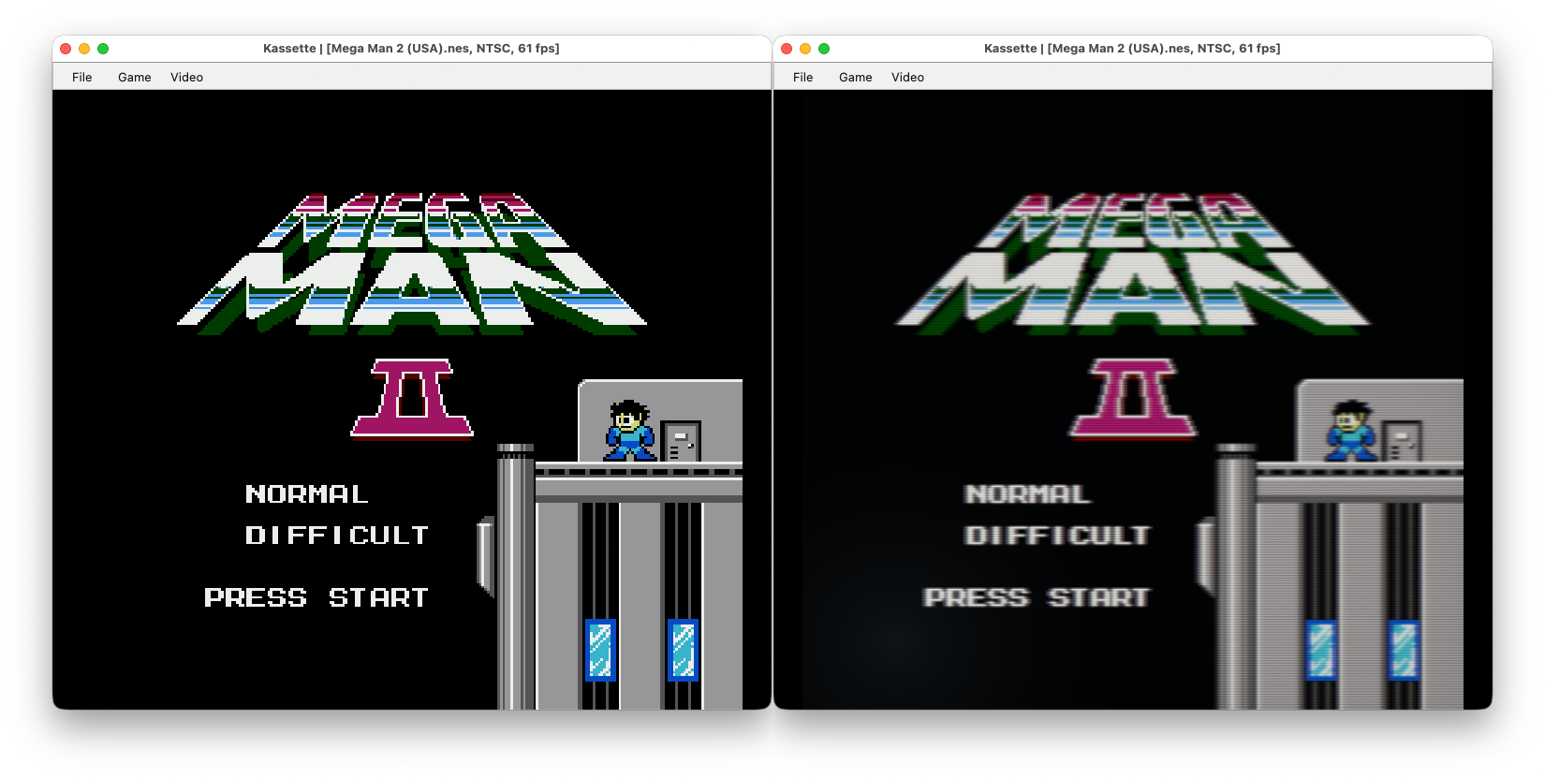Click "NORMAL" in the blurry CRT-filtered game screen
This screenshot has height=779, width=1545.
pyautogui.click(x=1027, y=493)
